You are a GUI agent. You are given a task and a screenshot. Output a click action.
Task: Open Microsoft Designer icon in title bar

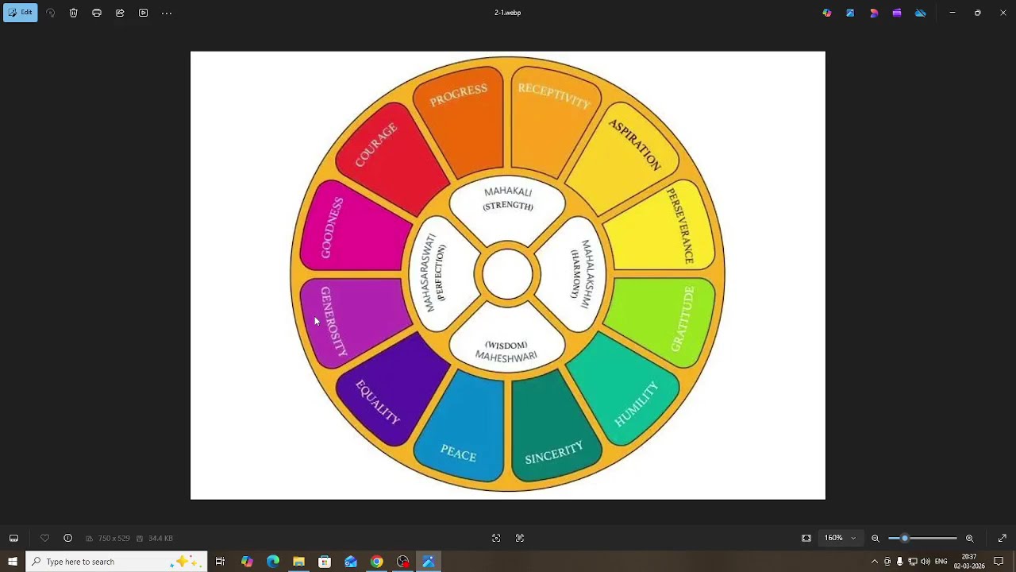point(850,13)
